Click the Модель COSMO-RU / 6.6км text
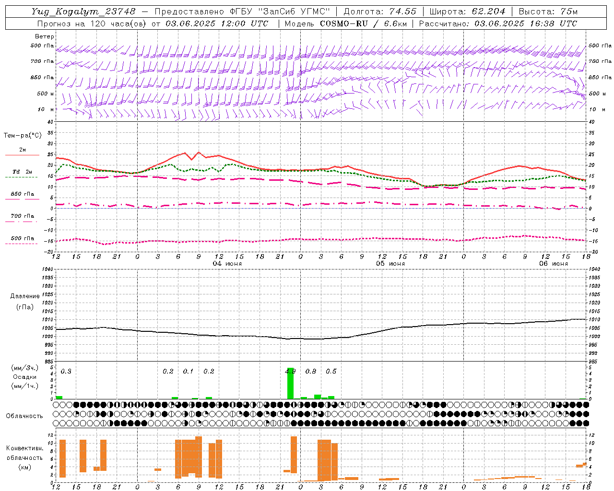Viewport: 614px width, 491px height. click(346, 23)
